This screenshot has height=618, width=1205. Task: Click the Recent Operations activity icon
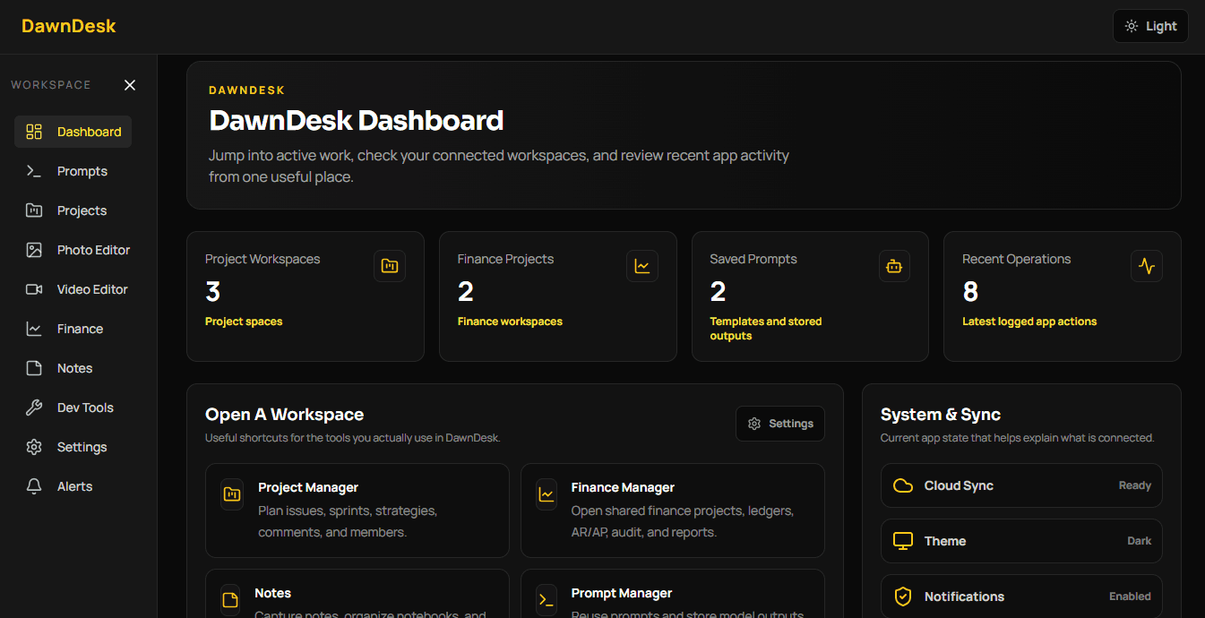click(1147, 266)
